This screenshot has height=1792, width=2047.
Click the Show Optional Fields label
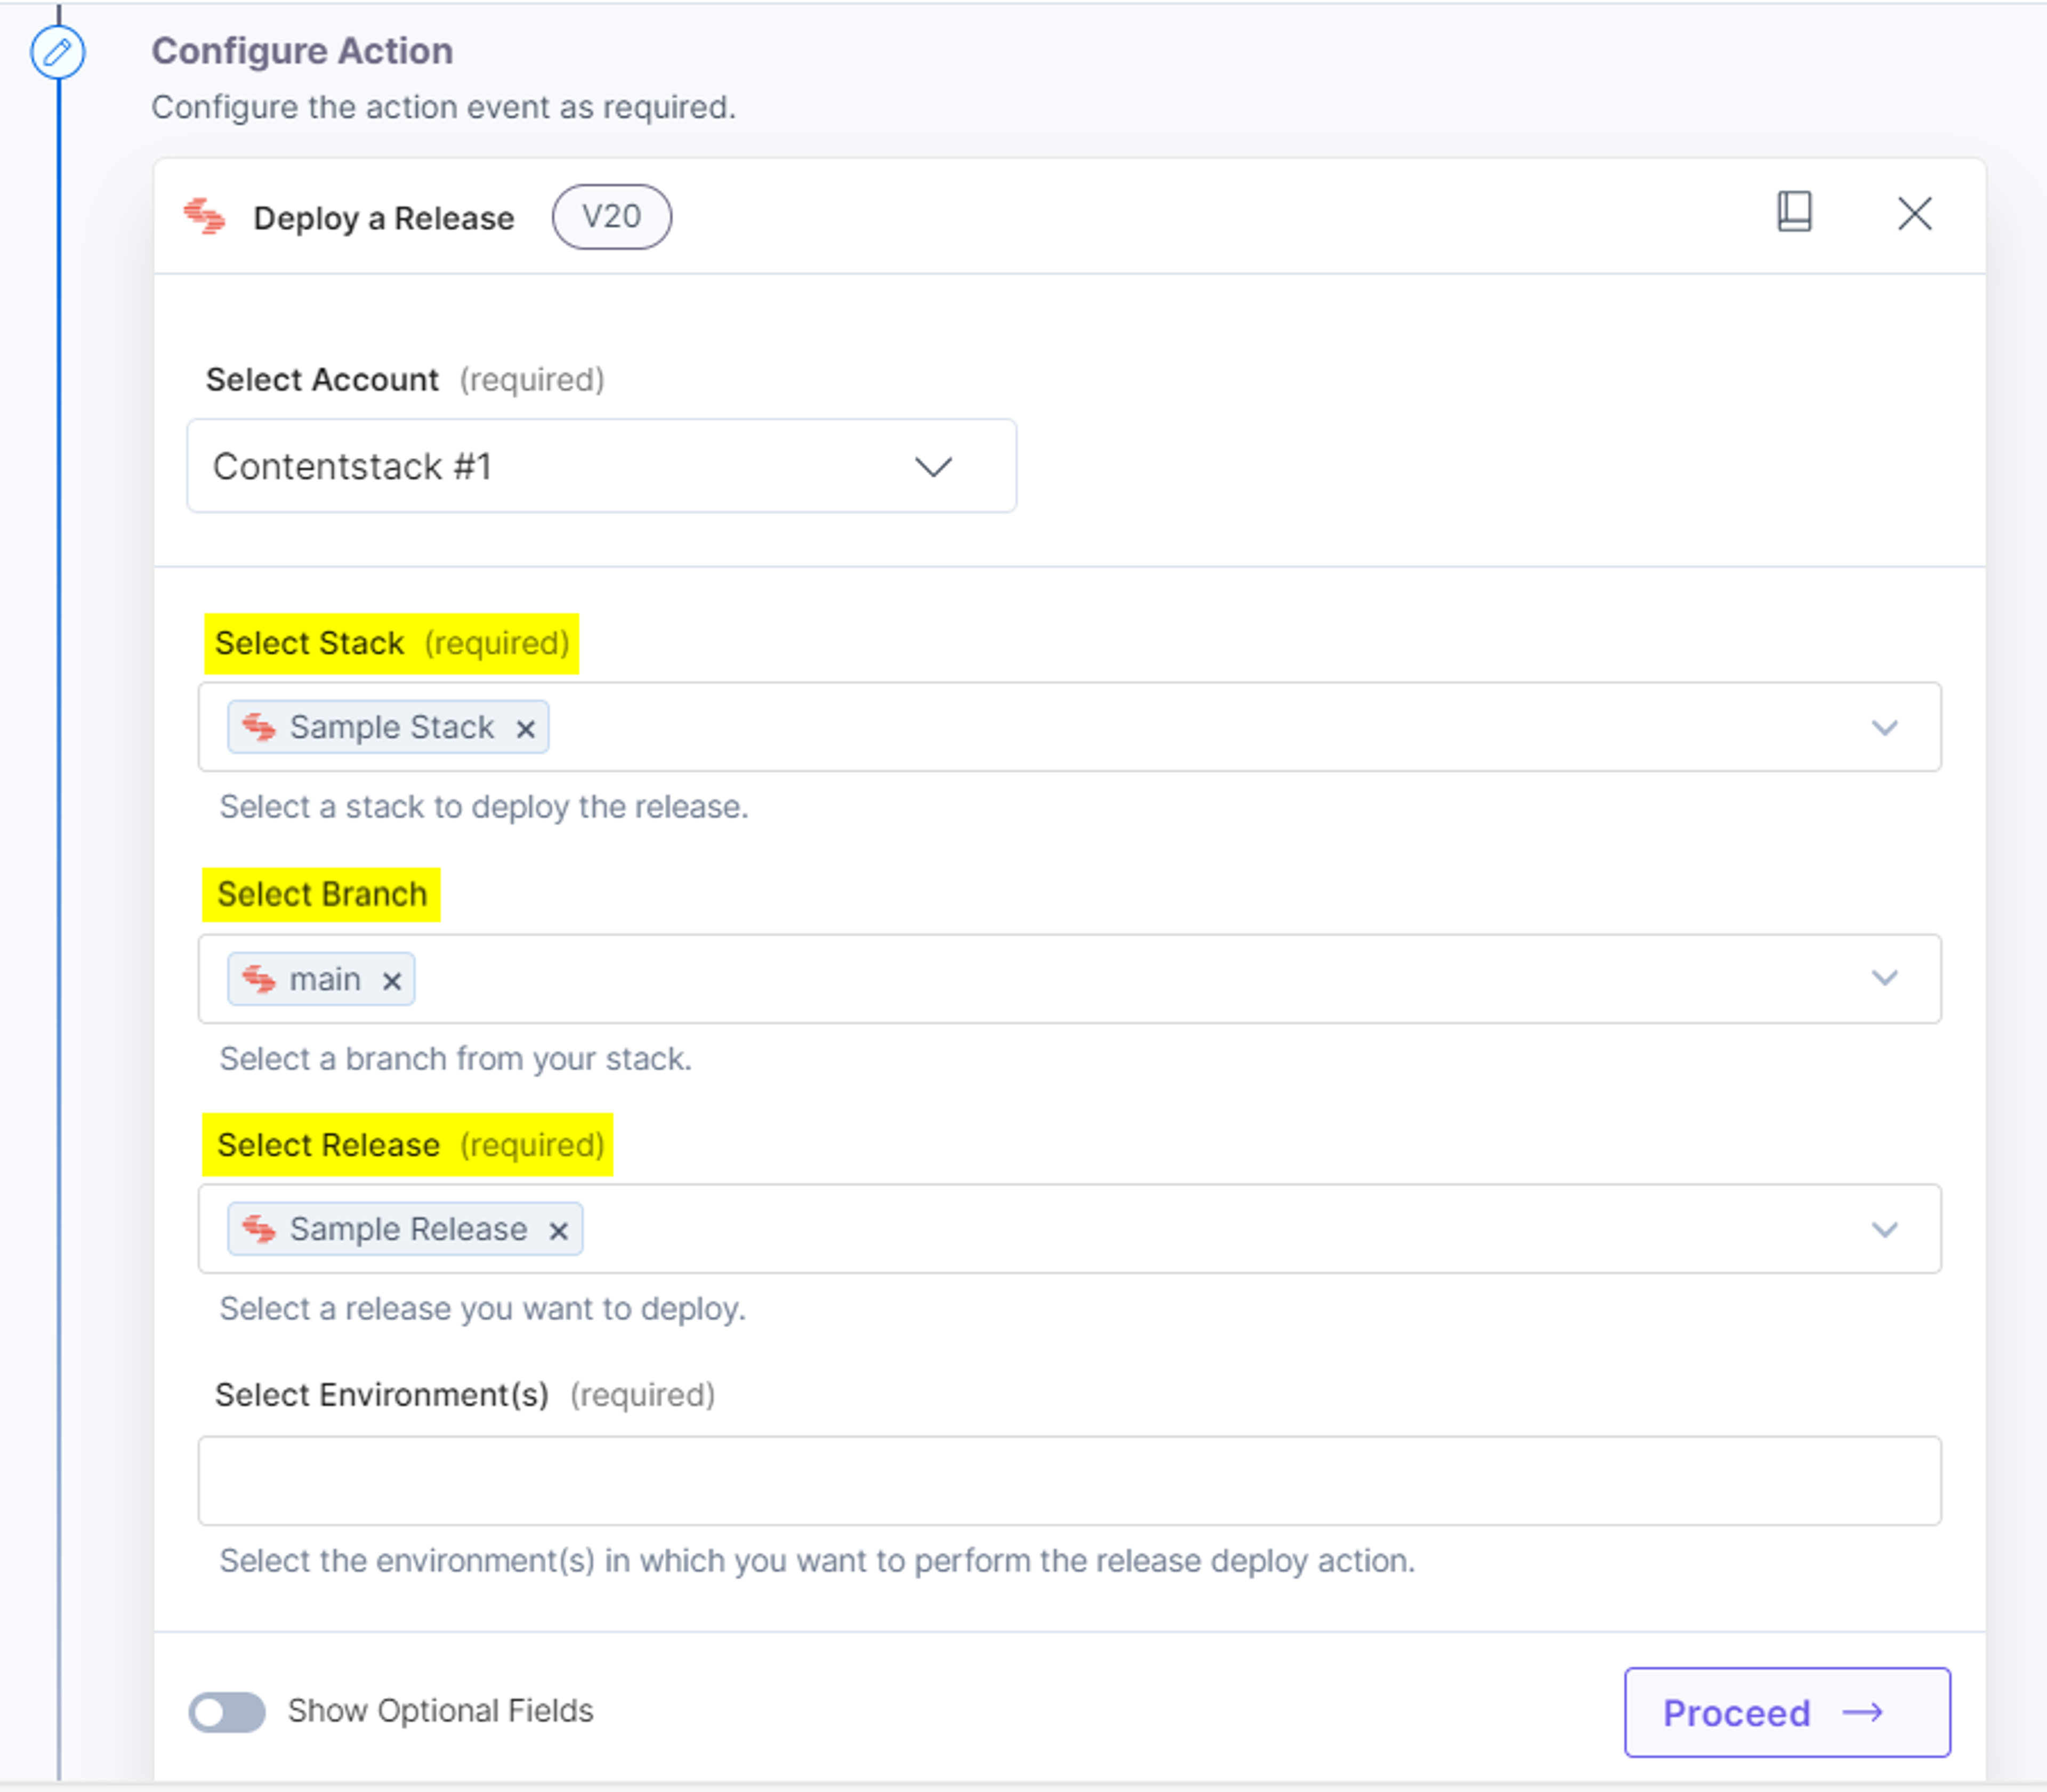coord(441,1711)
